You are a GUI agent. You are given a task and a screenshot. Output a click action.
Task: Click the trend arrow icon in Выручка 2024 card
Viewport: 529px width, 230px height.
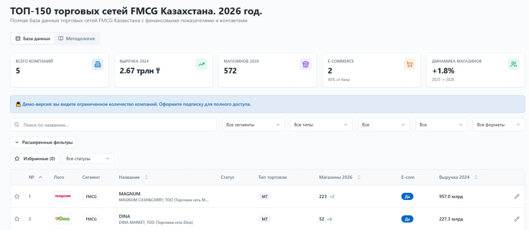click(201, 65)
